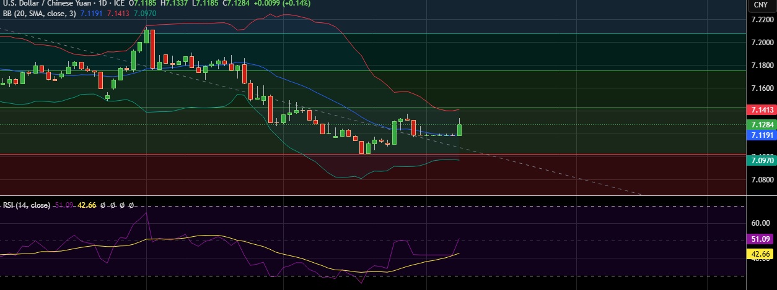Click the tallest red candle near the chart peak
Screen dimensions: 777x290
click(152, 48)
